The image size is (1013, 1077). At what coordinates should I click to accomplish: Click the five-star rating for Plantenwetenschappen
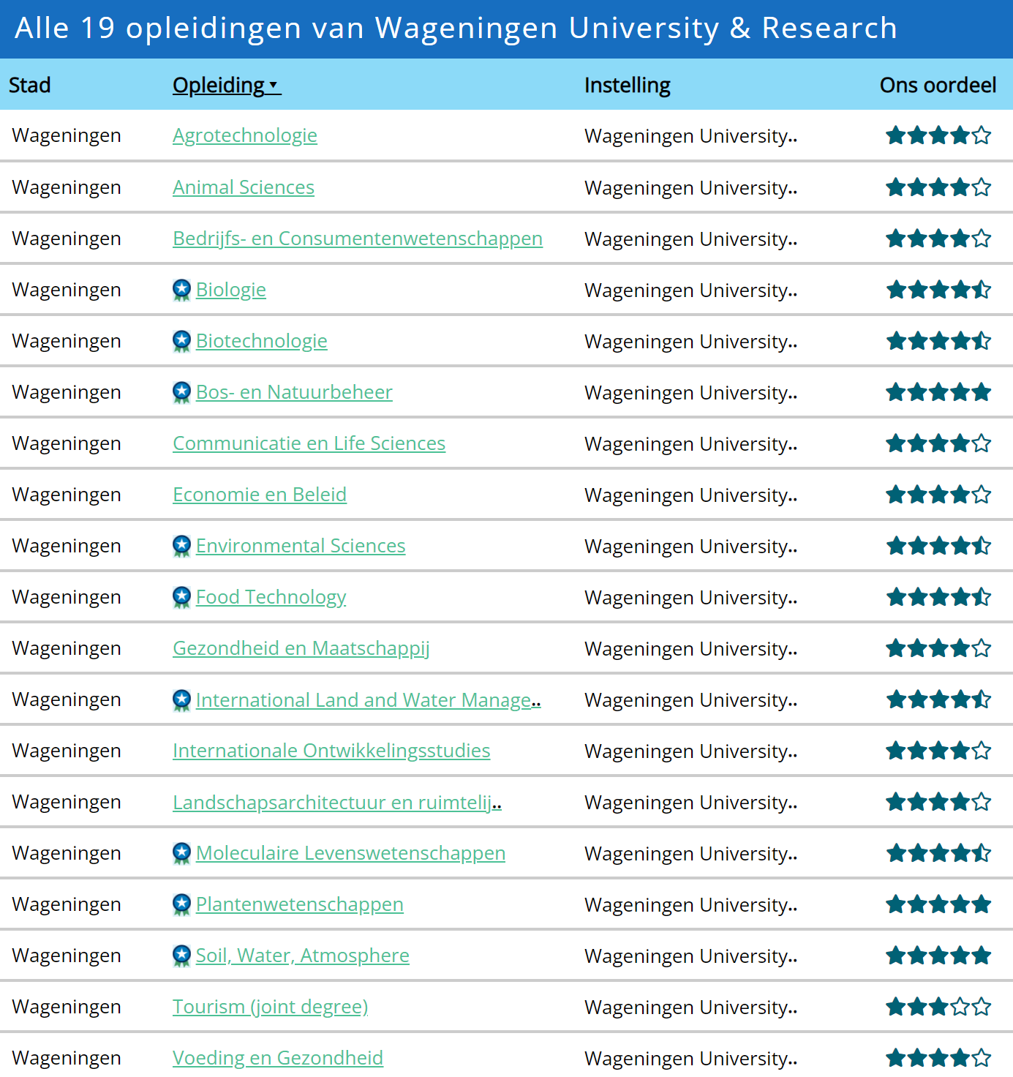pos(938,905)
